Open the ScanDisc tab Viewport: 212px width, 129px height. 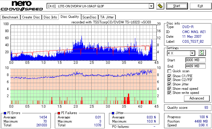point(89,17)
